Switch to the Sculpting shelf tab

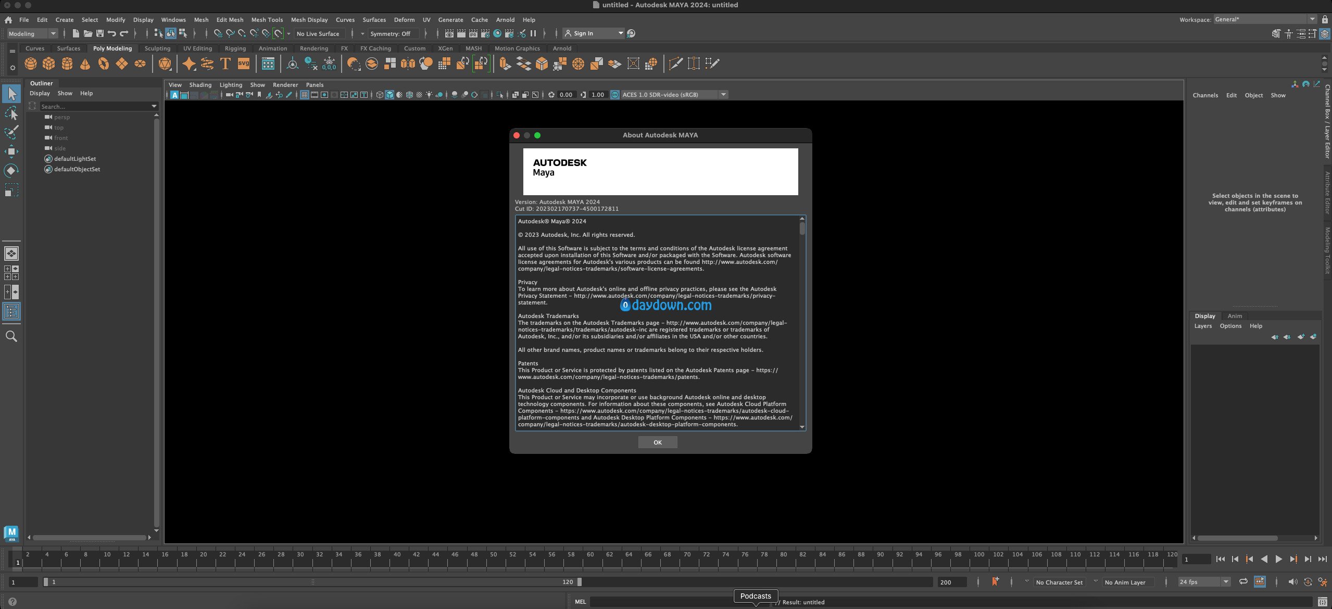[x=157, y=48]
